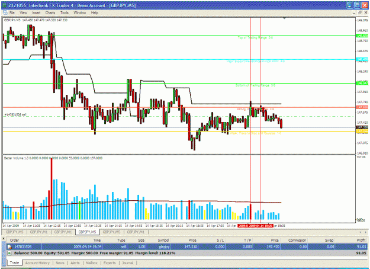Select the active GBPJPY,M5 chart tab
This screenshot has width=370, height=269.
tap(87, 232)
